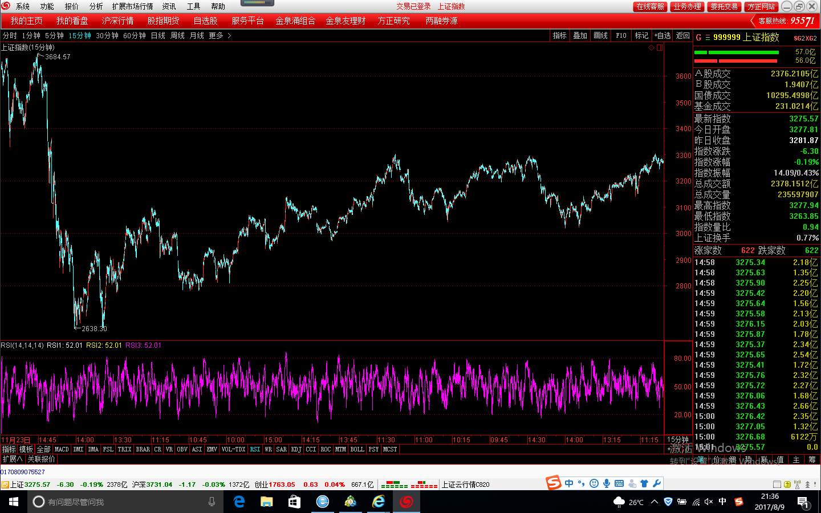Open the Windows Start menu
The width and height of the screenshot is (821, 513).
[14, 502]
